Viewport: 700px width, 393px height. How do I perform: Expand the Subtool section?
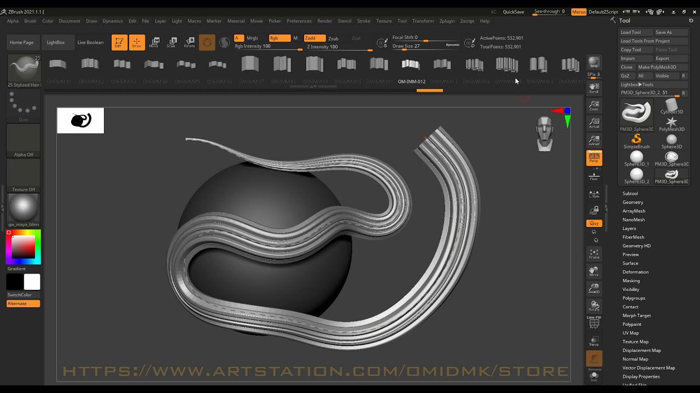pyautogui.click(x=630, y=193)
